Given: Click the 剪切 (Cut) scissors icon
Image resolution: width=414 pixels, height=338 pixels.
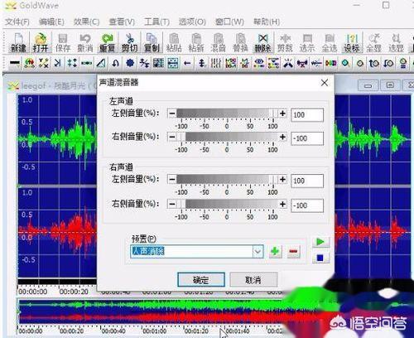Looking at the screenshot, I should point(129,43).
